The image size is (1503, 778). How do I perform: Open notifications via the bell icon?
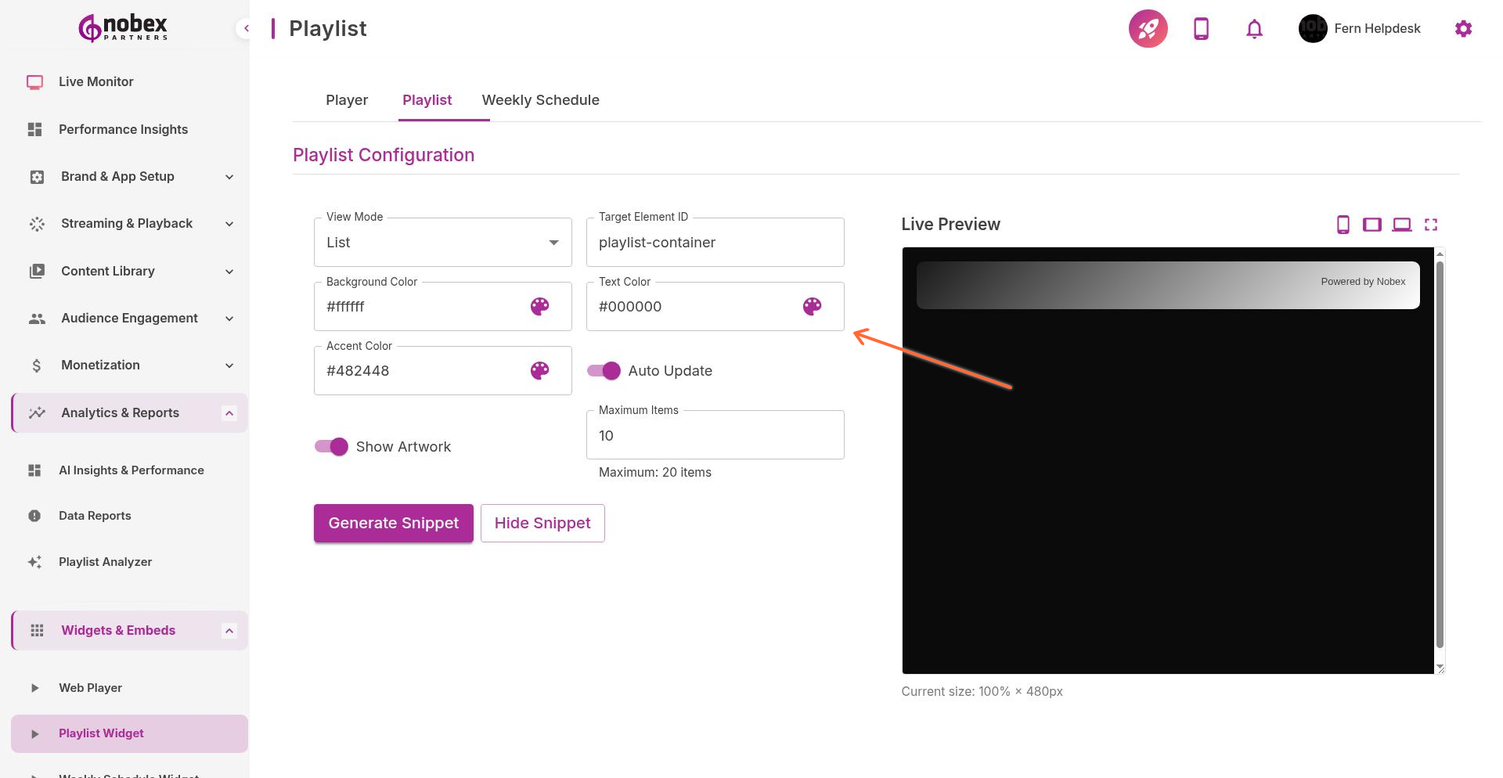click(x=1253, y=28)
